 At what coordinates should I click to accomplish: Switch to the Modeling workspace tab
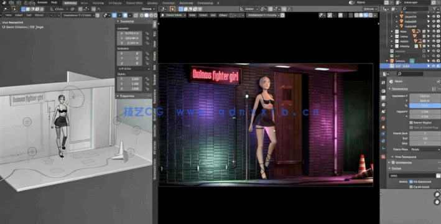click(x=84, y=3)
